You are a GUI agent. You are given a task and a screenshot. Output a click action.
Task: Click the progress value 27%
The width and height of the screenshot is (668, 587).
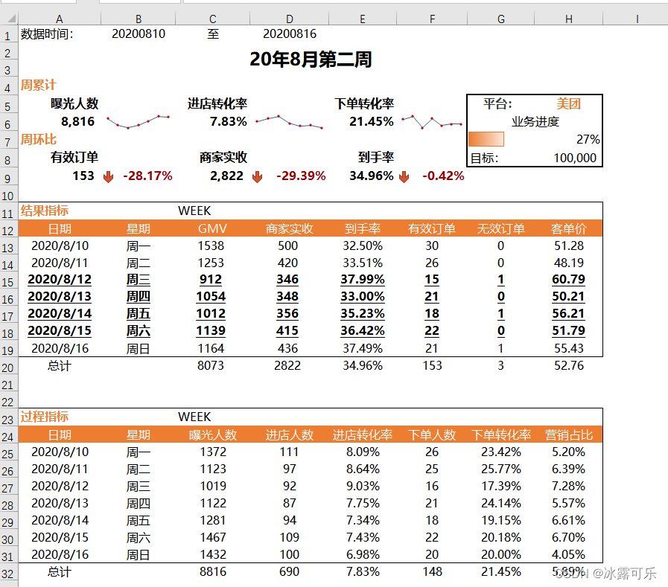pos(588,139)
